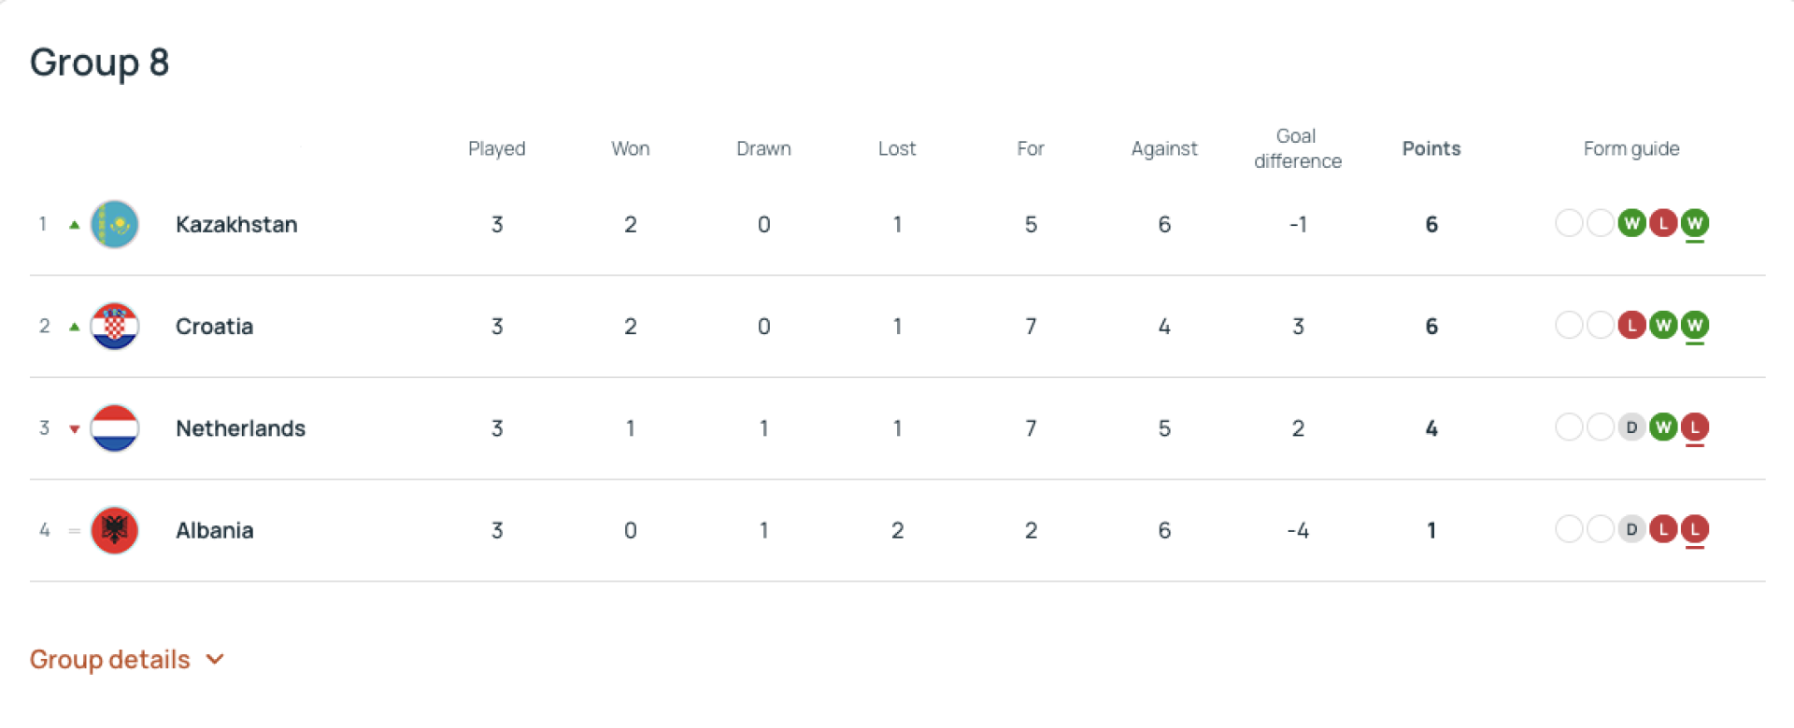Open the Netherlands team link
Viewport: 1794px width, 728px height.
tap(240, 428)
